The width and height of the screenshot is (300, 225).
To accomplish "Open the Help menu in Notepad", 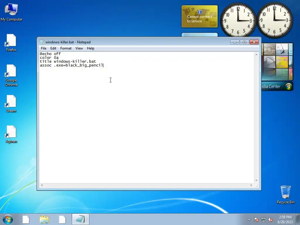I will pos(91,48).
